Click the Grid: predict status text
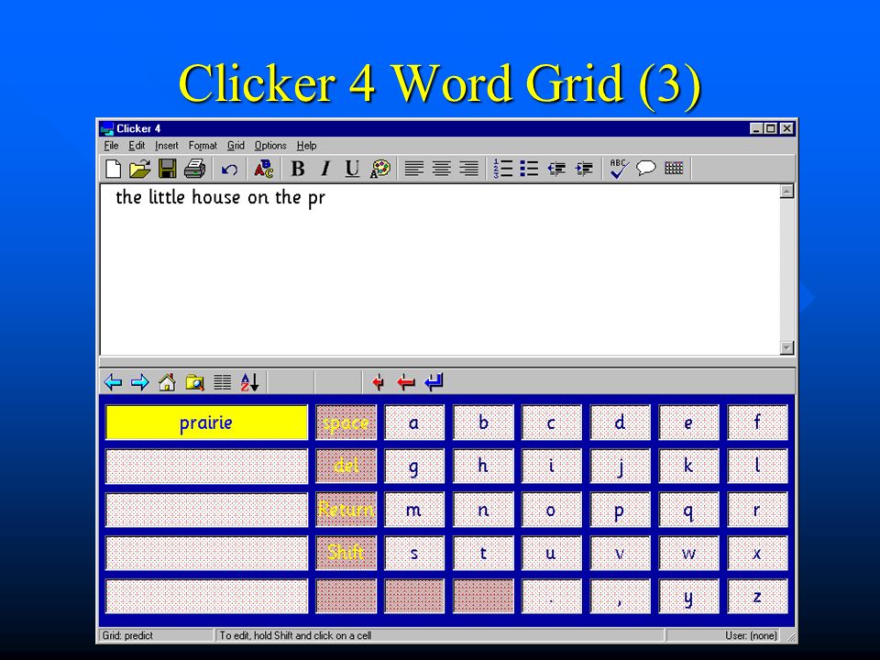This screenshot has height=660, width=880. pyautogui.click(x=127, y=635)
